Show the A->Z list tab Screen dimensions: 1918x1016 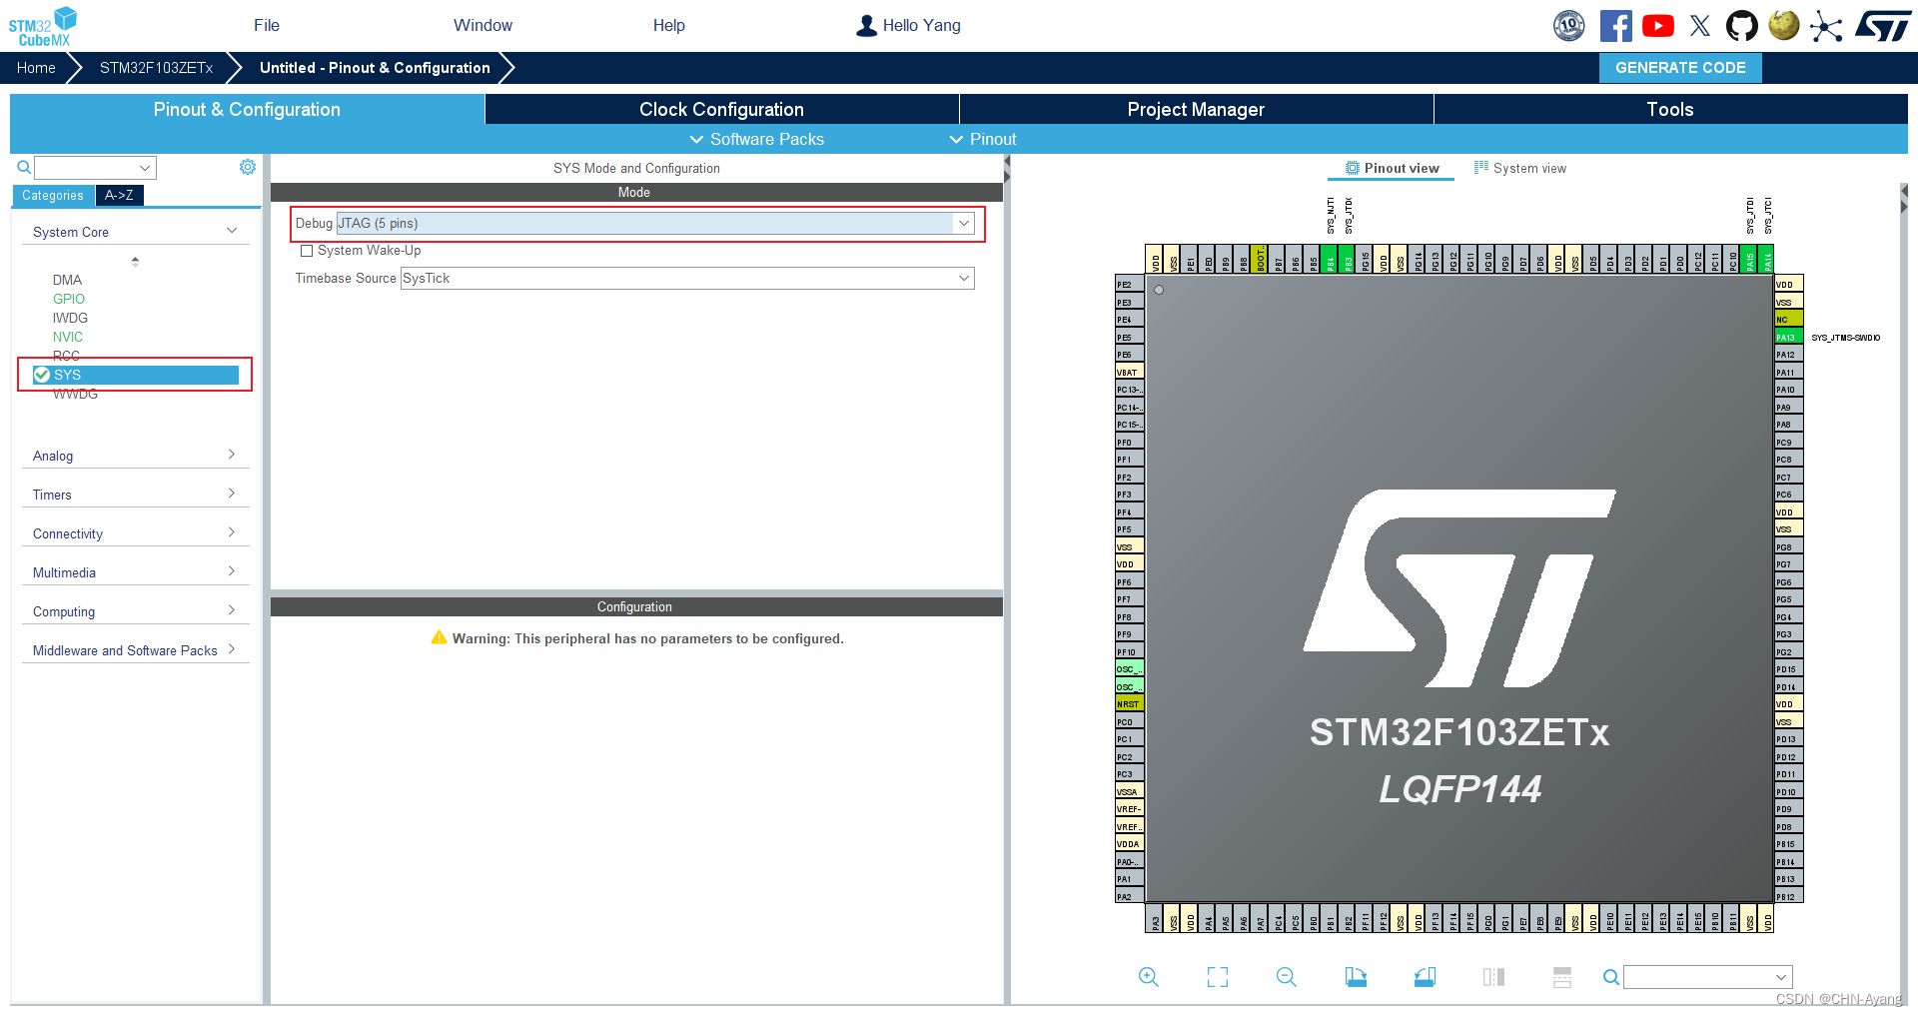pos(120,196)
